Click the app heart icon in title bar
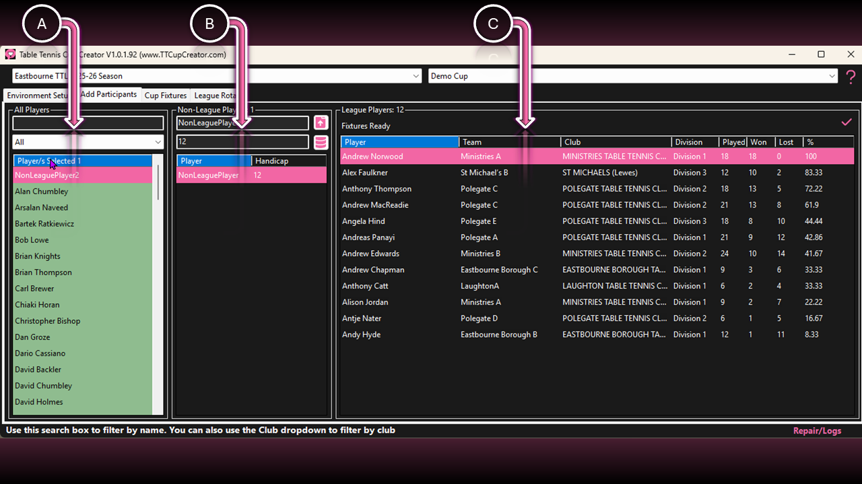862x484 pixels. coord(10,54)
